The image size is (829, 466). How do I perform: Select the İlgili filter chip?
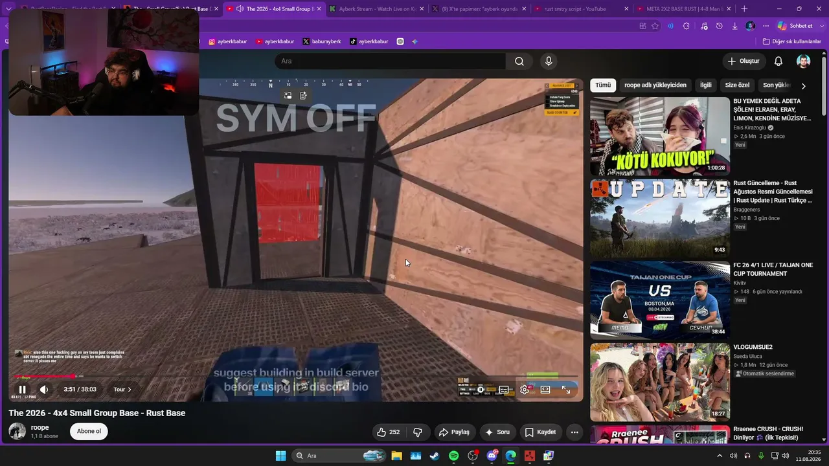[705, 85]
